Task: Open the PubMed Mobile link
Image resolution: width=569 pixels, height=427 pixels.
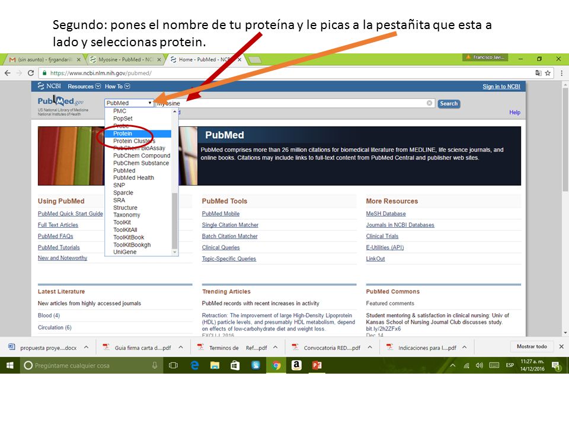Action: [x=220, y=214]
